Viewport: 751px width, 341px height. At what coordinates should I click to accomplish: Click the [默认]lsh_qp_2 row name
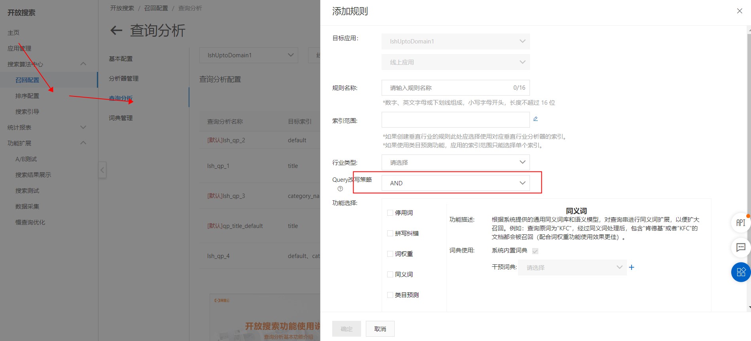pyautogui.click(x=226, y=140)
